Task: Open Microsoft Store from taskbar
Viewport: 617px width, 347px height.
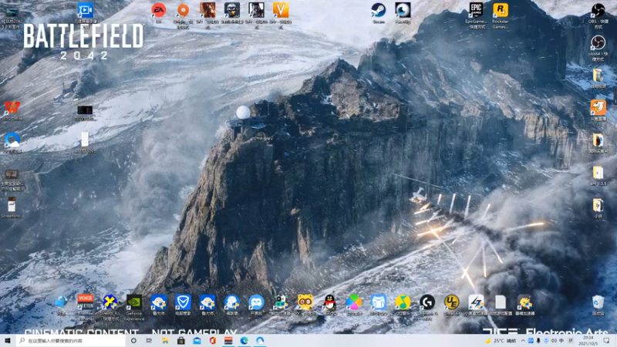Action: tap(181, 341)
